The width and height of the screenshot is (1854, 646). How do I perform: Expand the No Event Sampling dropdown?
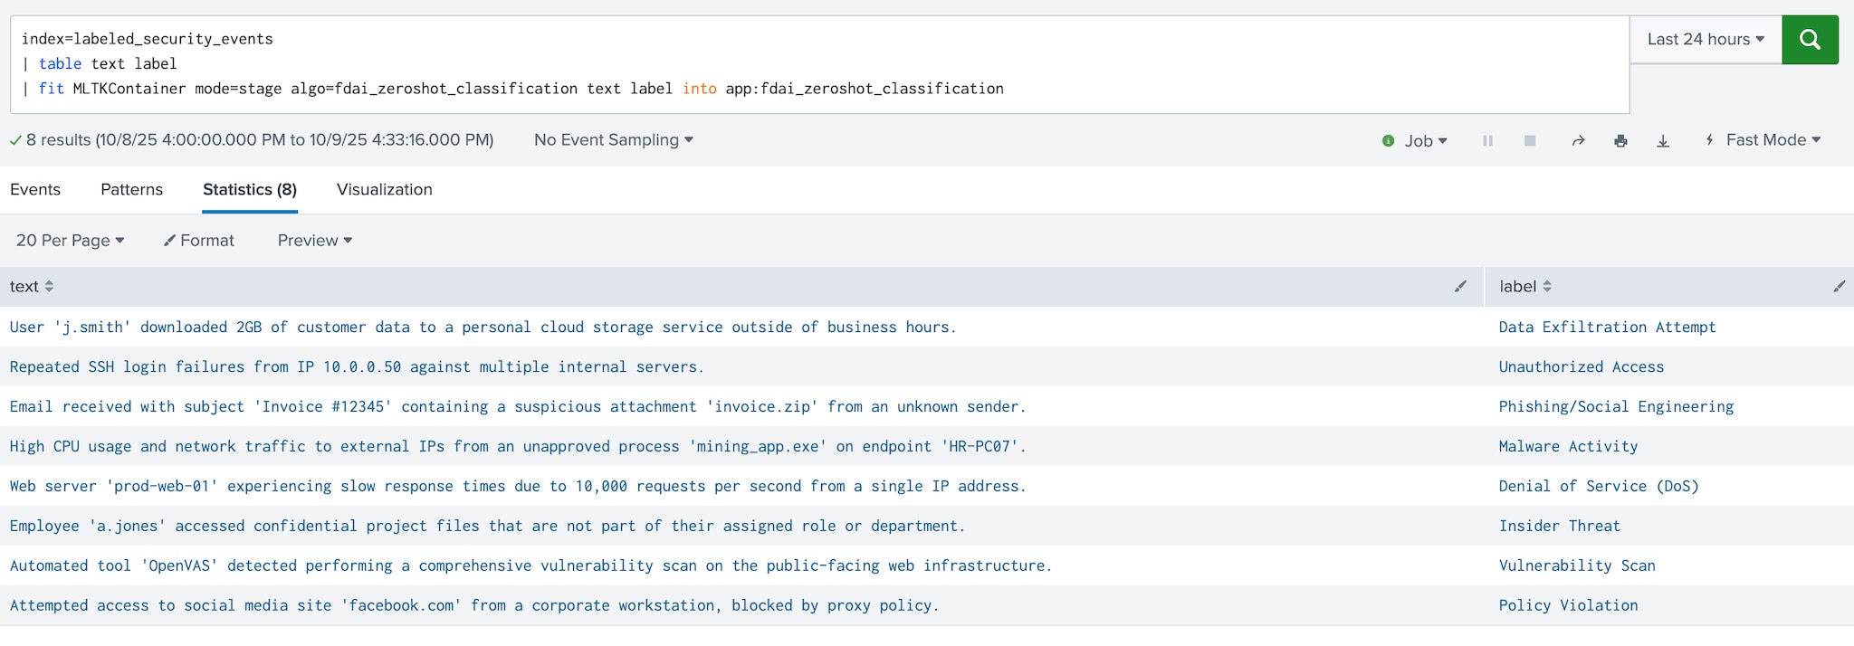click(x=613, y=140)
